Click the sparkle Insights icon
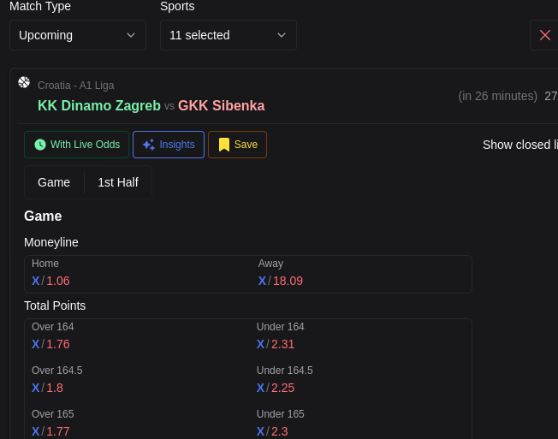Screen dimensions: 558x439 click(149, 145)
